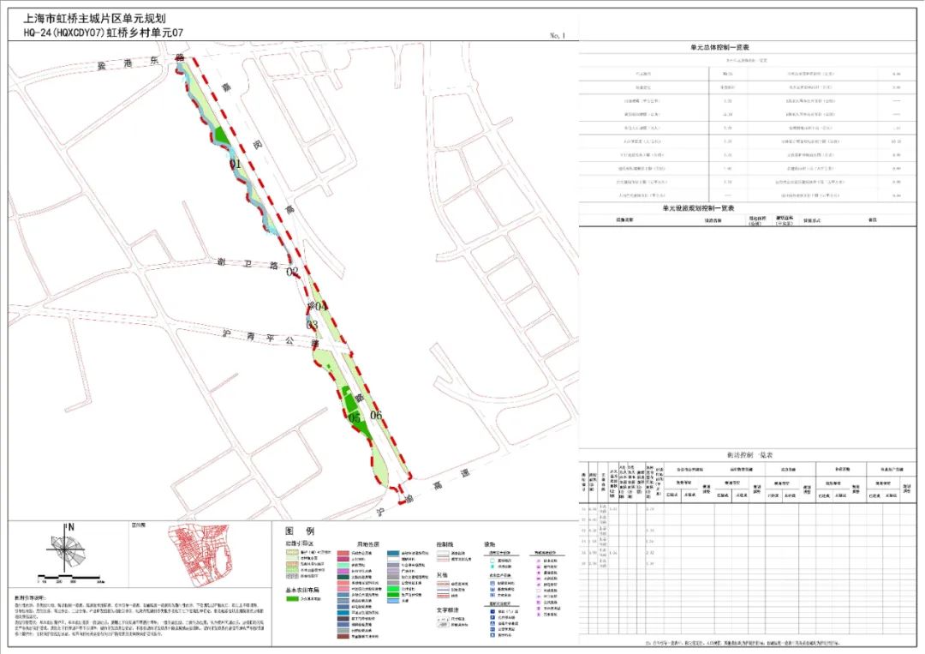Select the 基本农田布局 legend heading

(x=302, y=590)
